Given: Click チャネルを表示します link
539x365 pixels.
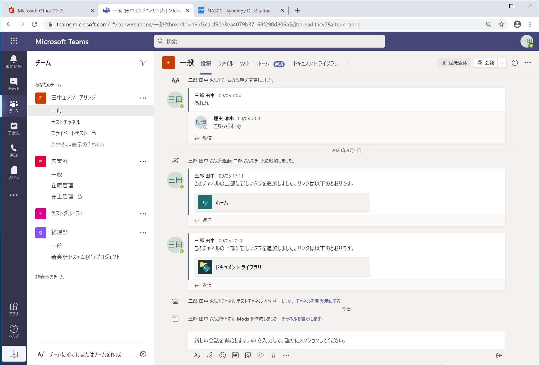Looking at the screenshot, I should point(303,319).
